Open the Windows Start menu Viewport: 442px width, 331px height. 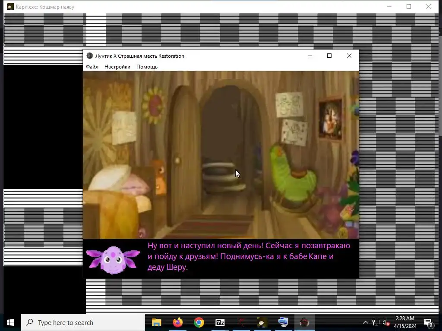[10, 322]
